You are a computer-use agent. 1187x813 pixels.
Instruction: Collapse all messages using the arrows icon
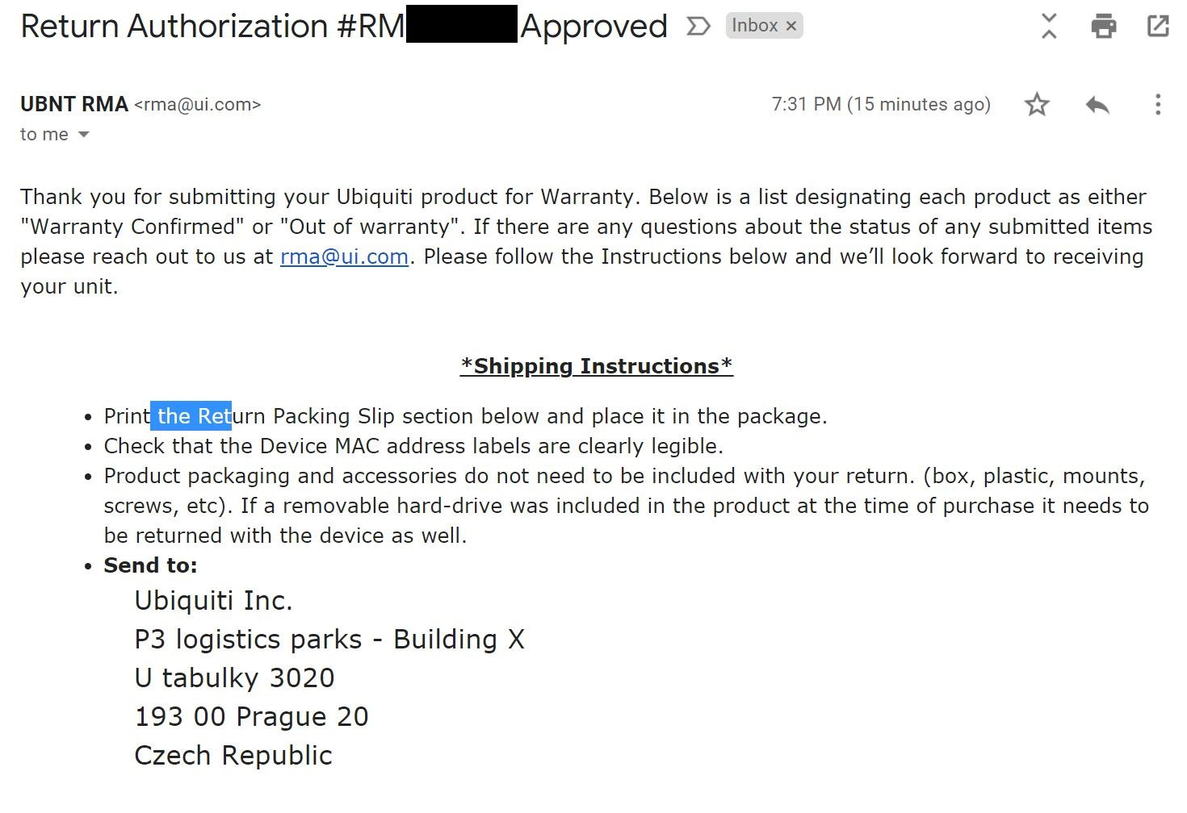click(x=1048, y=26)
